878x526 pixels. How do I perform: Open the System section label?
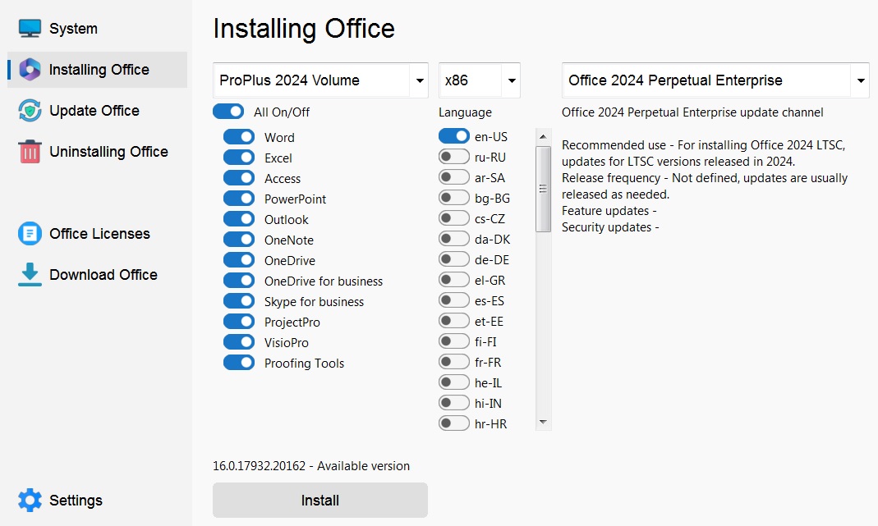(73, 29)
